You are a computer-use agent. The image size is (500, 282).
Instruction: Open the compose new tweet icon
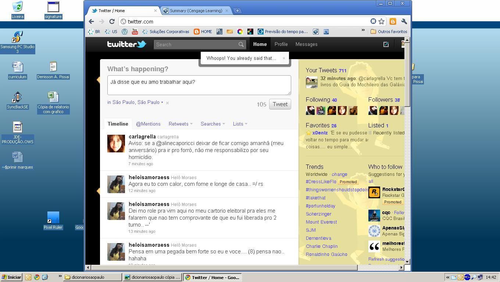coord(386,44)
